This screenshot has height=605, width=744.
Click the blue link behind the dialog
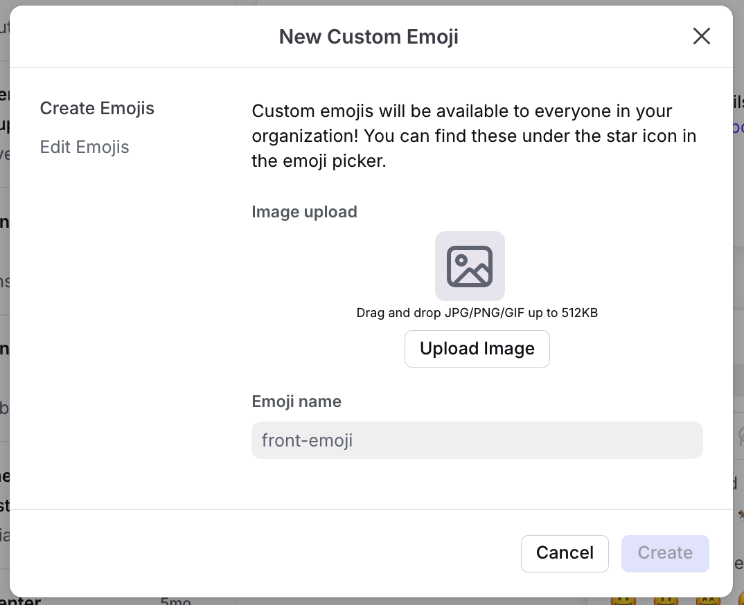pos(738,128)
